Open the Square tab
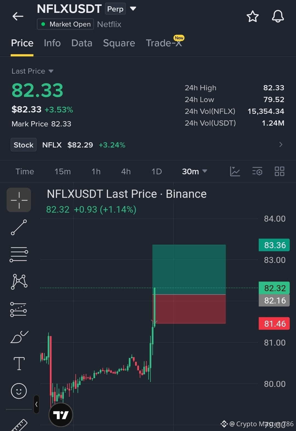The height and width of the screenshot is (431, 296). pos(119,43)
